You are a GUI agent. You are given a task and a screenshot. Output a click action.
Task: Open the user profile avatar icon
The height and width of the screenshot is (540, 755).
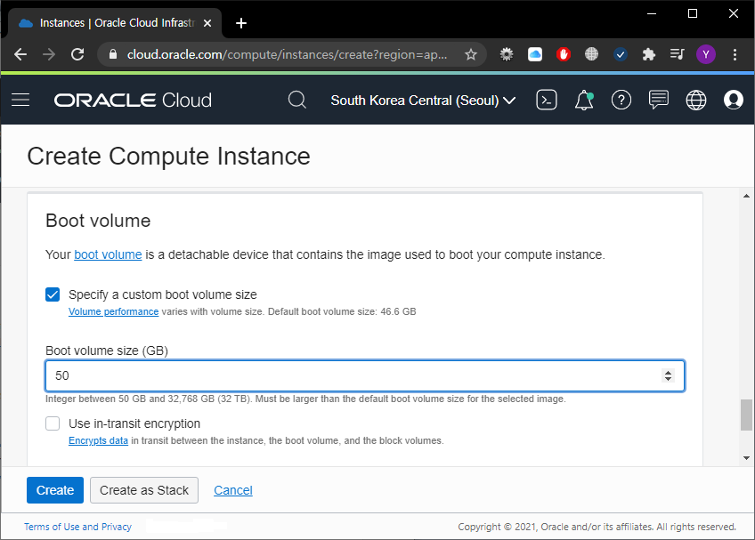[x=734, y=100]
